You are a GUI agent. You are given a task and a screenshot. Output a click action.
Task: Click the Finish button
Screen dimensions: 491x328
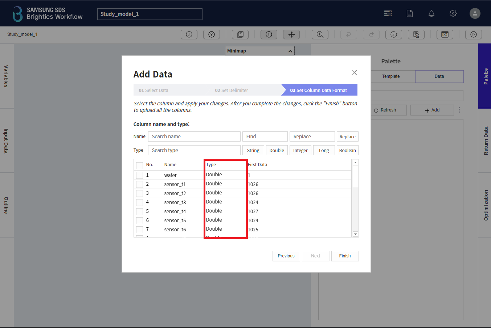[x=345, y=256]
